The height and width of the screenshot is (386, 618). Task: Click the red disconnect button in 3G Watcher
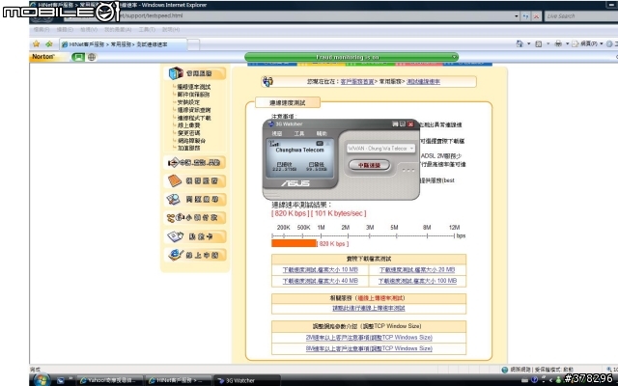tap(369, 165)
